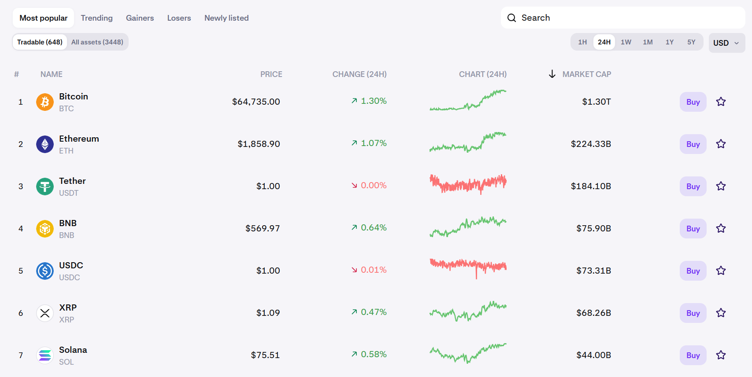Switch to the Trending tab
This screenshot has height=377, width=752.
96,18
